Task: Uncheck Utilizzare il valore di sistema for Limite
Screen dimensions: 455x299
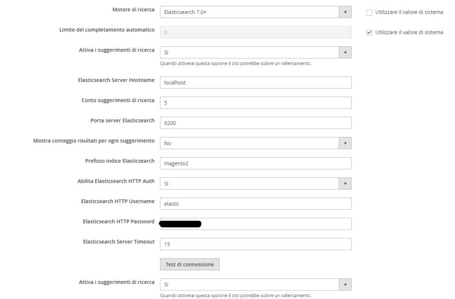Action: click(x=370, y=32)
